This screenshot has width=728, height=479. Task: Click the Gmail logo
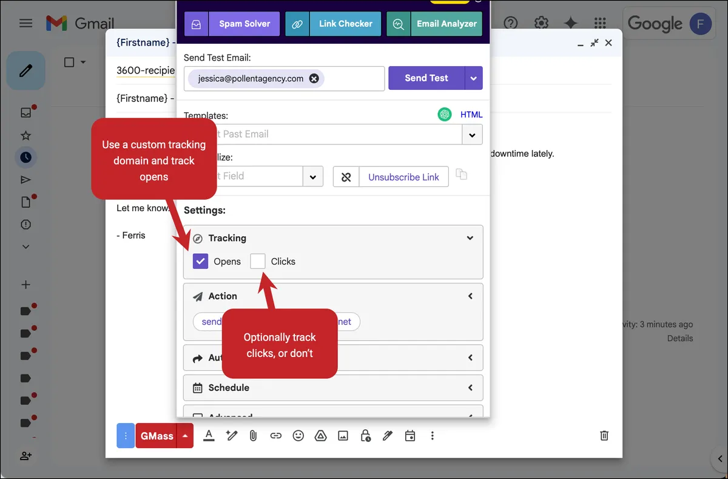pyautogui.click(x=79, y=24)
